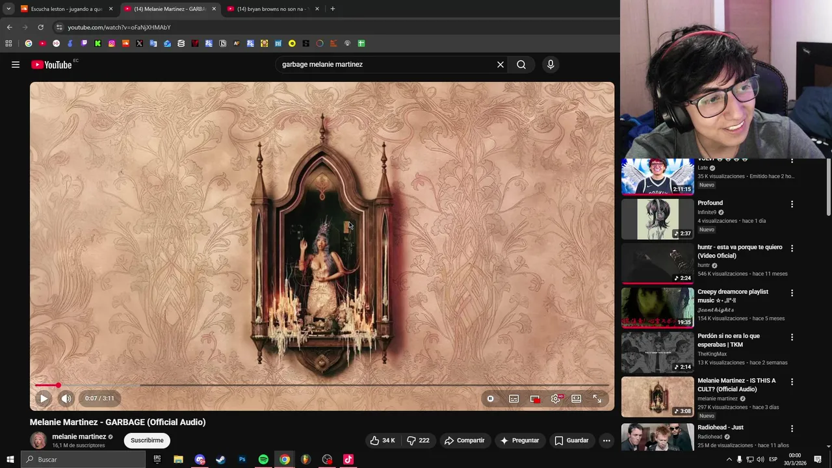
Task: Open the melanie martinez channel name link
Action: point(79,437)
